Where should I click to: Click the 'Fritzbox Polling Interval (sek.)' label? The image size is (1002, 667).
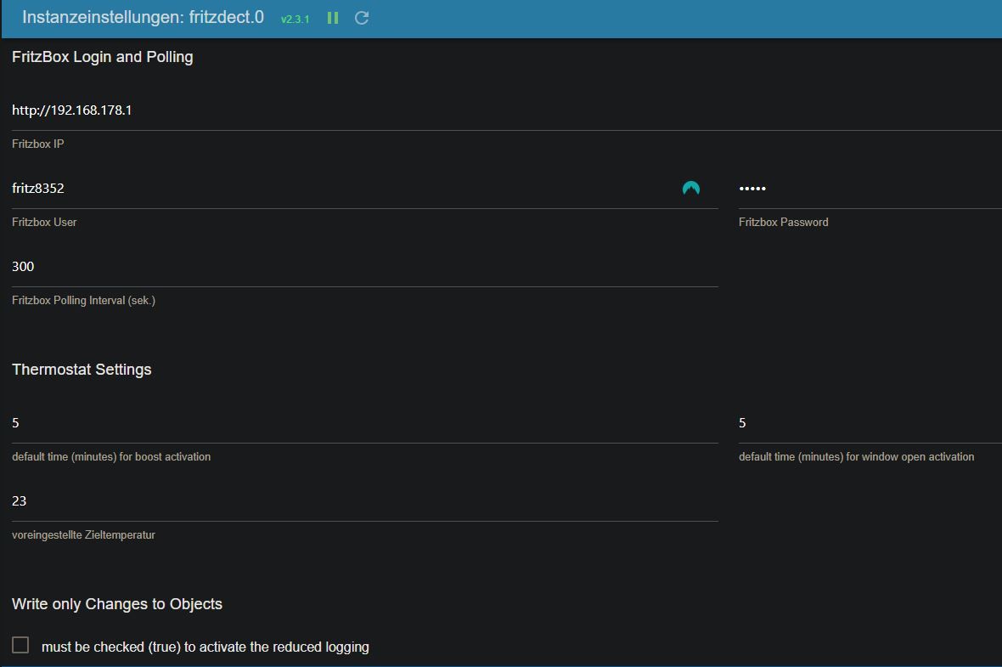tap(84, 301)
